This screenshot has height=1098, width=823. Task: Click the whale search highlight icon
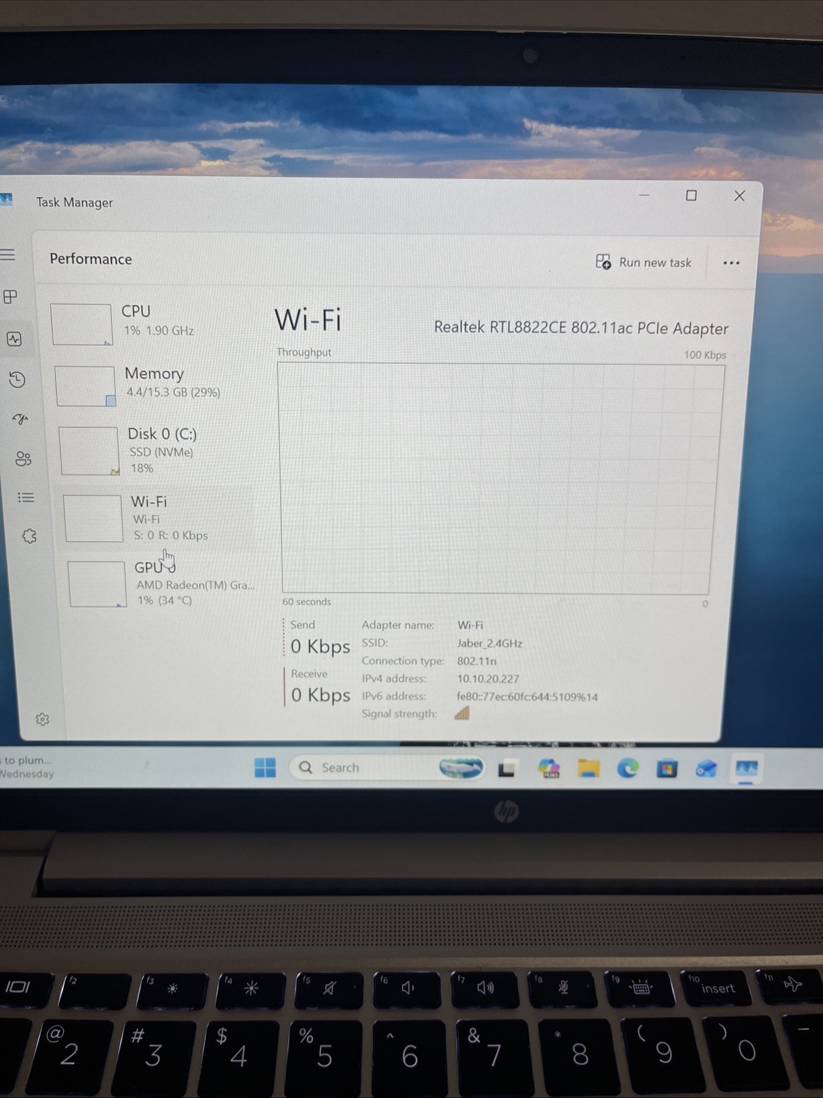[461, 767]
